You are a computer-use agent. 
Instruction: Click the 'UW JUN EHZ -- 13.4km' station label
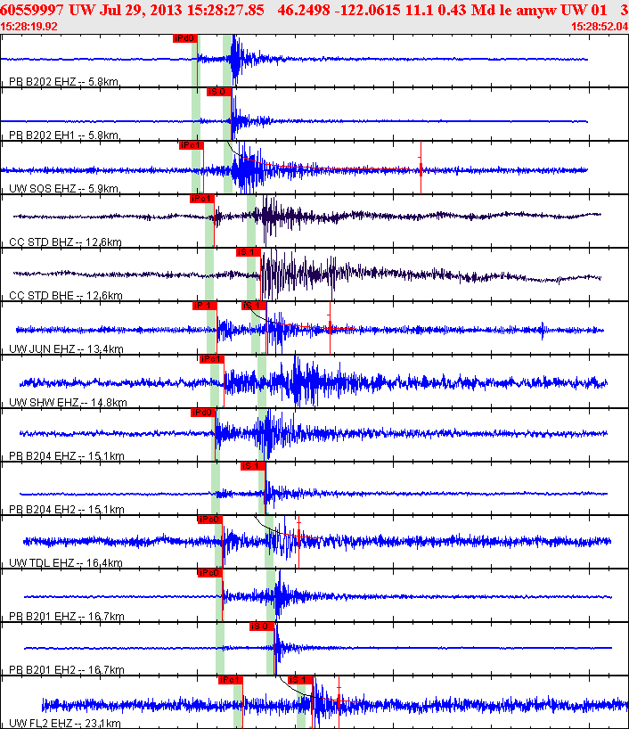point(66,349)
